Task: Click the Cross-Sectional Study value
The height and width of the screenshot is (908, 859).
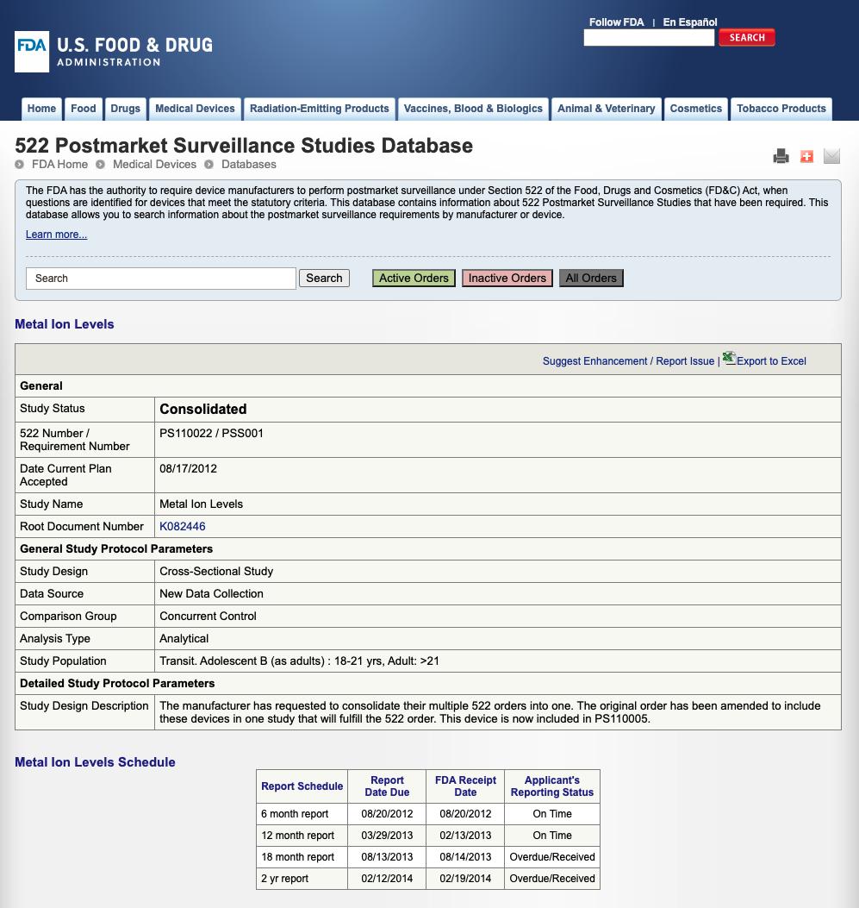Action: pyautogui.click(x=216, y=572)
